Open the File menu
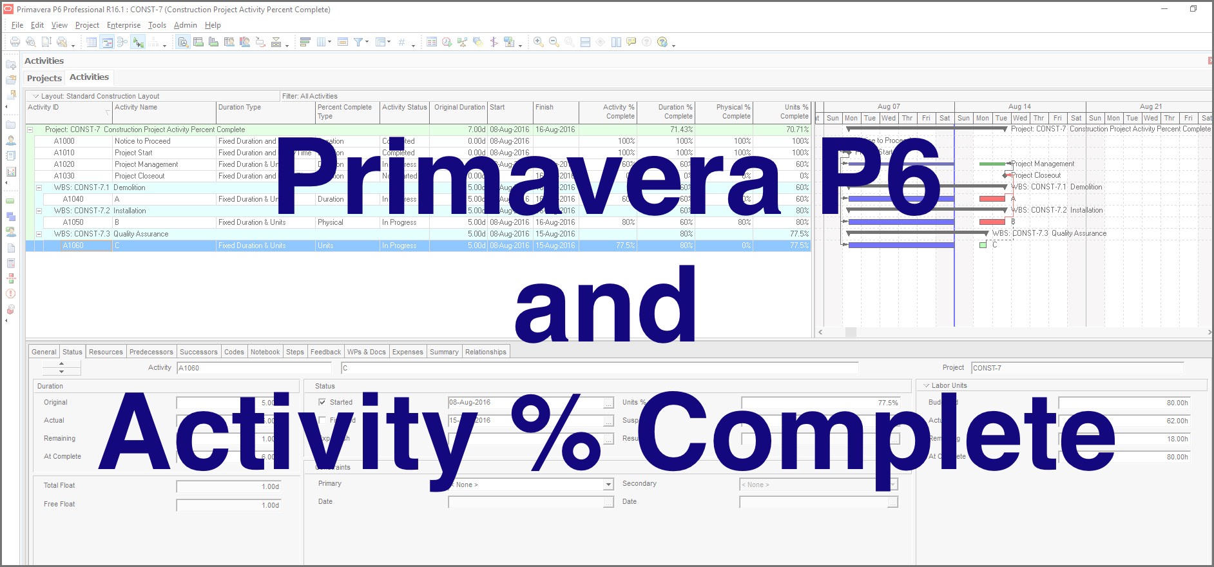Image resolution: width=1214 pixels, height=567 pixels. point(17,25)
